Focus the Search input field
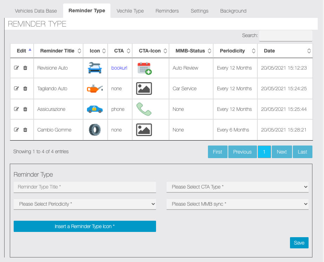The width and height of the screenshot is (324, 262). pyautogui.click(x=286, y=36)
